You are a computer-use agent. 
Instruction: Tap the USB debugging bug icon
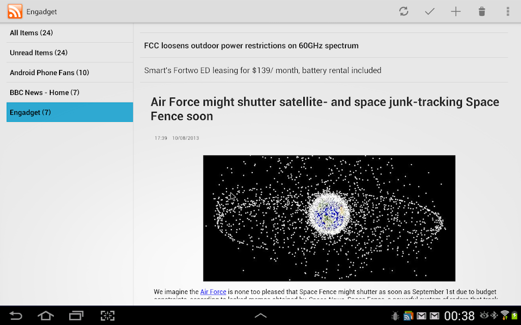[395, 316]
